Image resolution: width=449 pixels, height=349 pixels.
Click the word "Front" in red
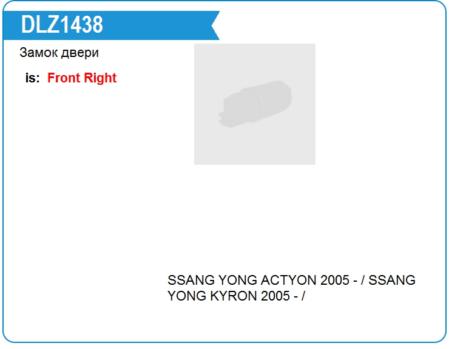pos(64,78)
